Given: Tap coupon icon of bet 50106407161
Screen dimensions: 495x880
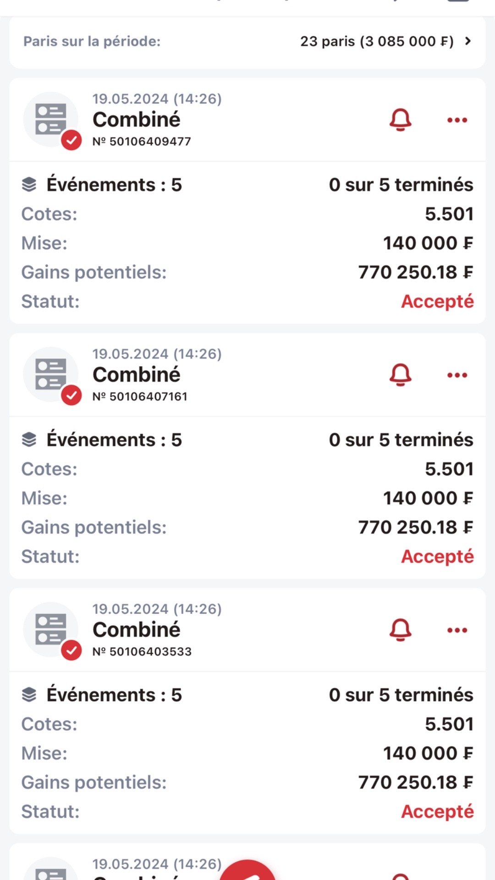Looking at the screenshot, I should 51,374.
